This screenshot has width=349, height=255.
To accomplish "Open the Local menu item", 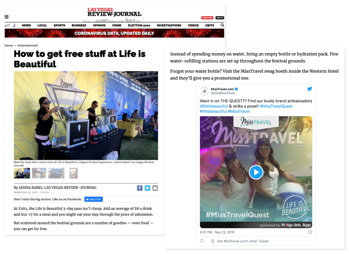I will [x=42, y=25].
